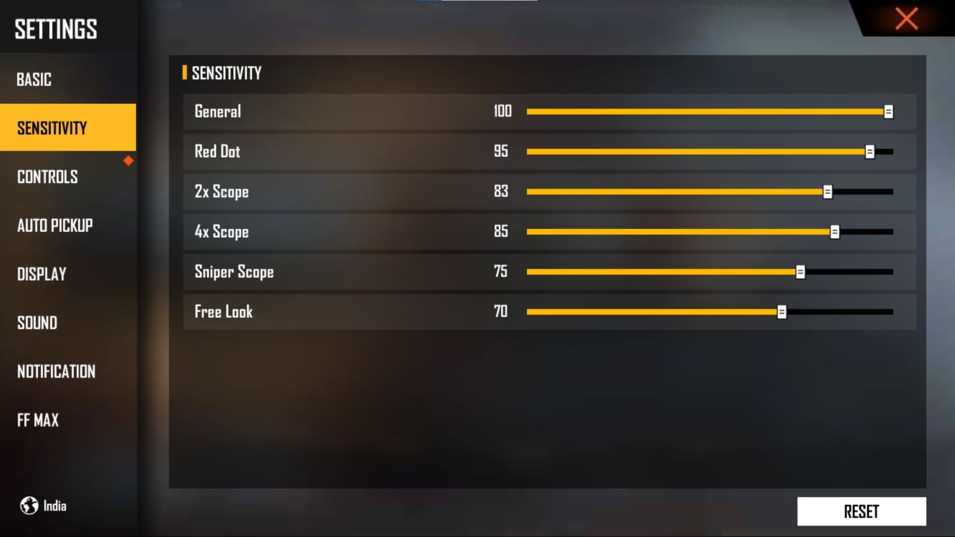Click the Free Look slider handle
The width and height of the screenshot is (955, 537).
782,311
